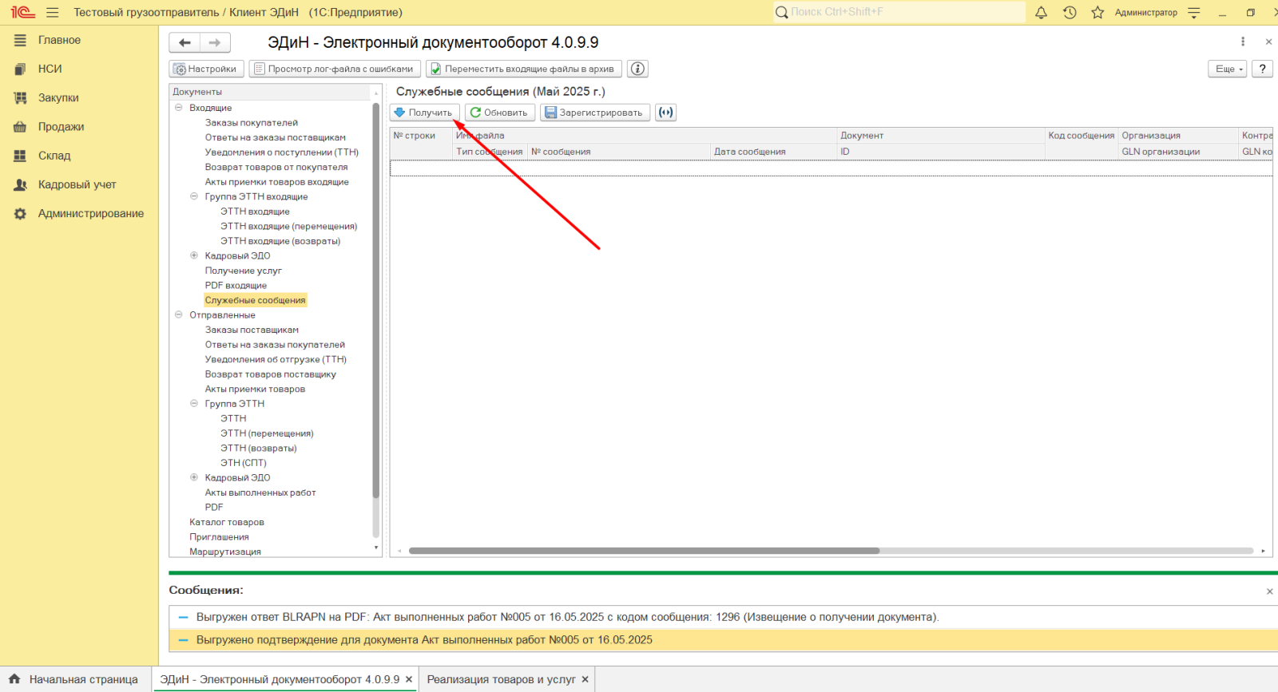Open the Еще dropdown menu
1278x692 pixels.
click(1227, 69)
